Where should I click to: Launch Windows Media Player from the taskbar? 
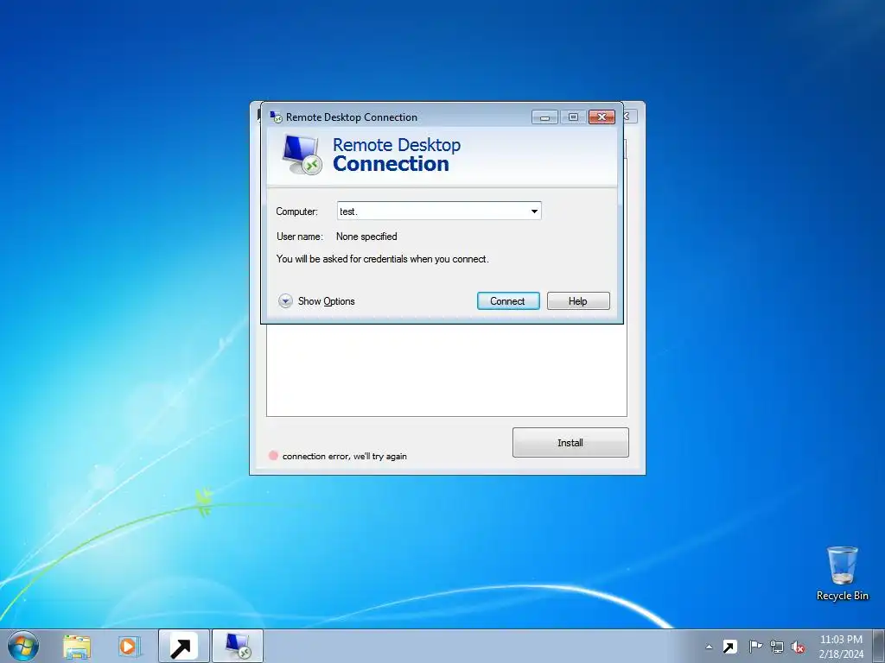[x=128, y=647]
